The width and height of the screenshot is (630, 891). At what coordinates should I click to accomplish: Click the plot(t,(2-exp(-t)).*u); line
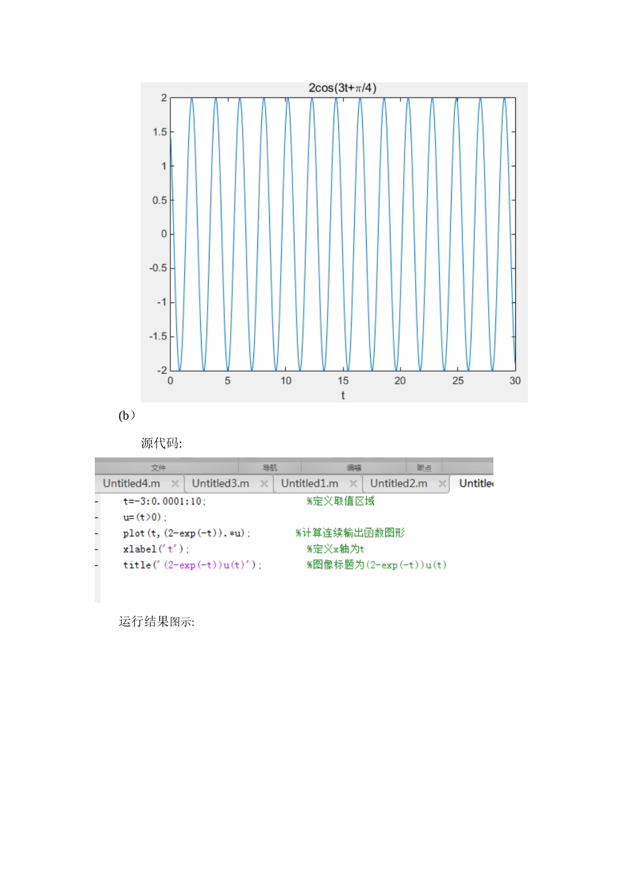click(x=186, y=533)
